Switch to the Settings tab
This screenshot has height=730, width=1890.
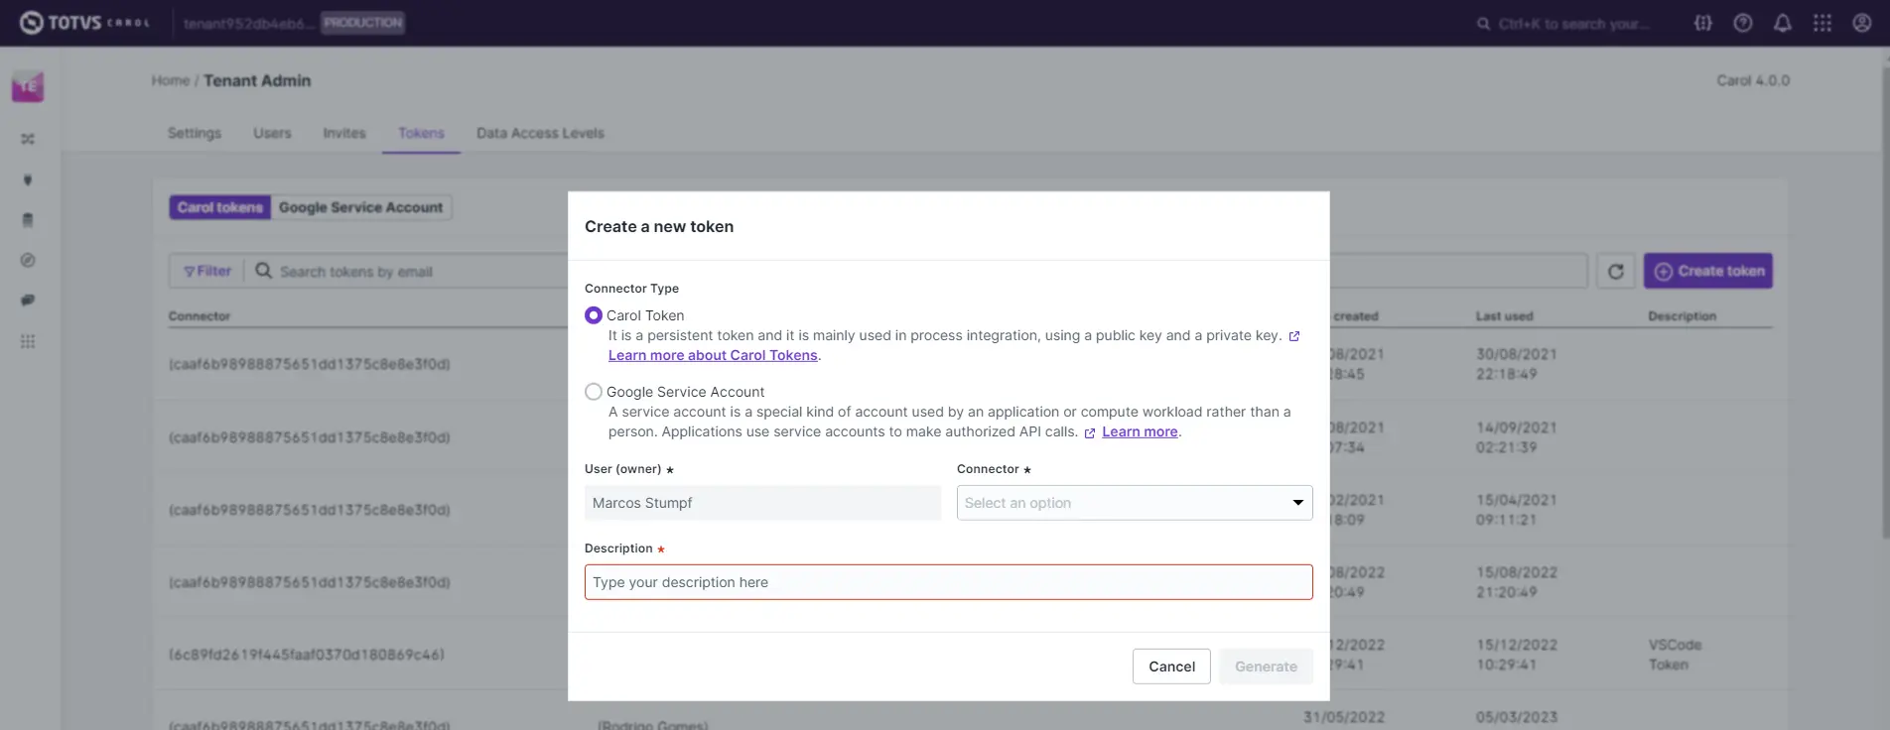click(x=195, y=133)
